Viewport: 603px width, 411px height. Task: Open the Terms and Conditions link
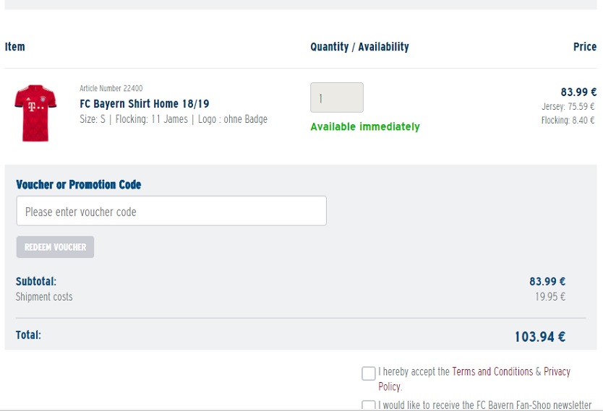[492, 371]
